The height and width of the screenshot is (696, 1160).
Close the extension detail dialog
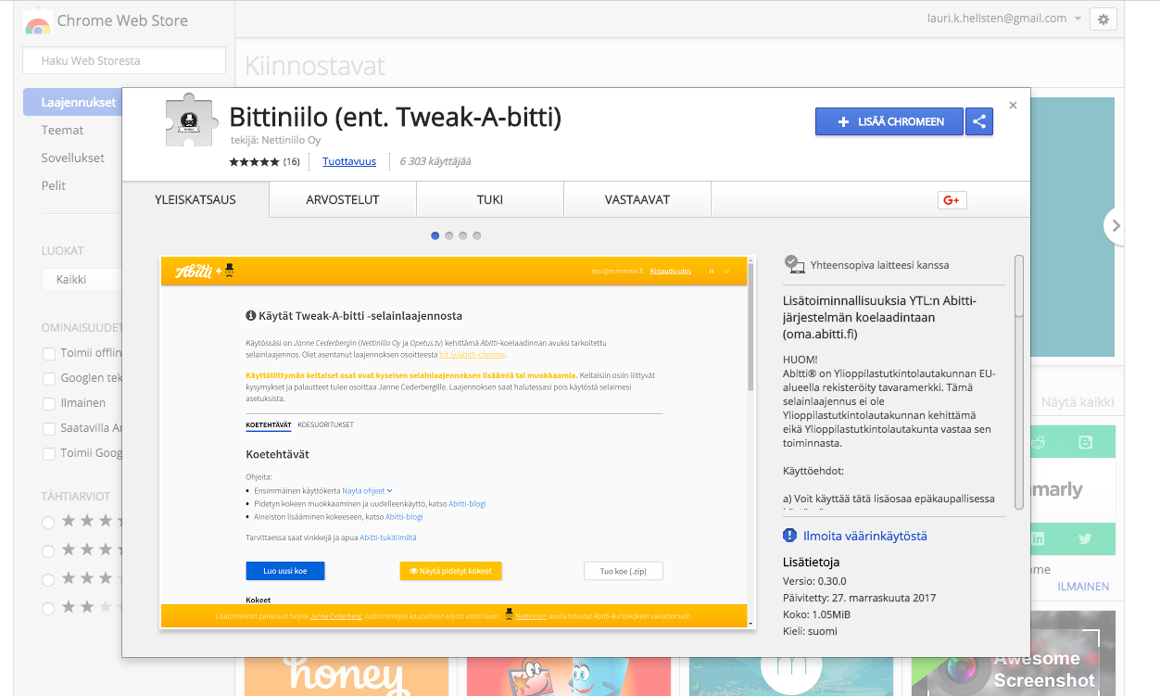(1013, 106)
